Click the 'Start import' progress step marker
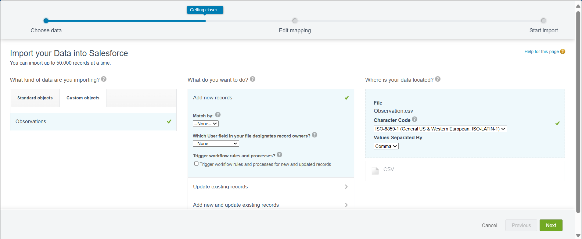Image resolution: width=582 pixels, height=239 pixels. click(x=543, y=21)
